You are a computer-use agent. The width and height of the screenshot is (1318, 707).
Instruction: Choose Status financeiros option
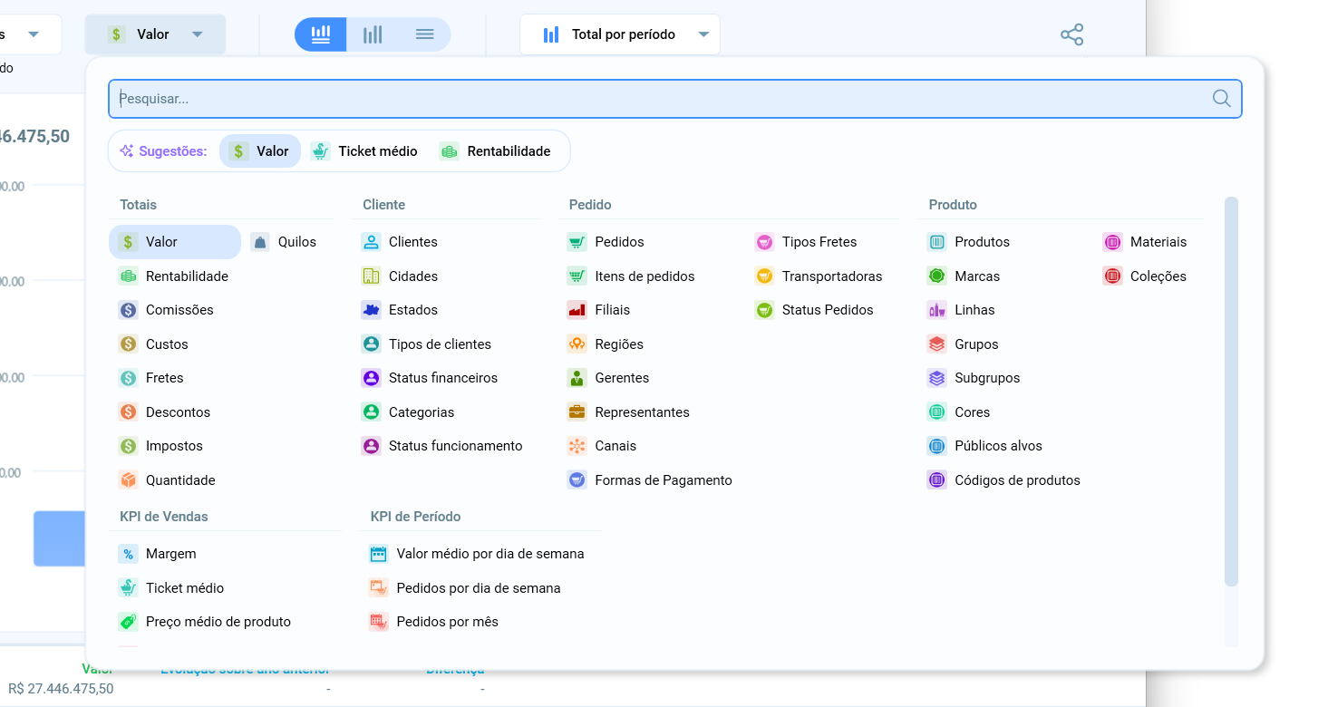point(430,378)
